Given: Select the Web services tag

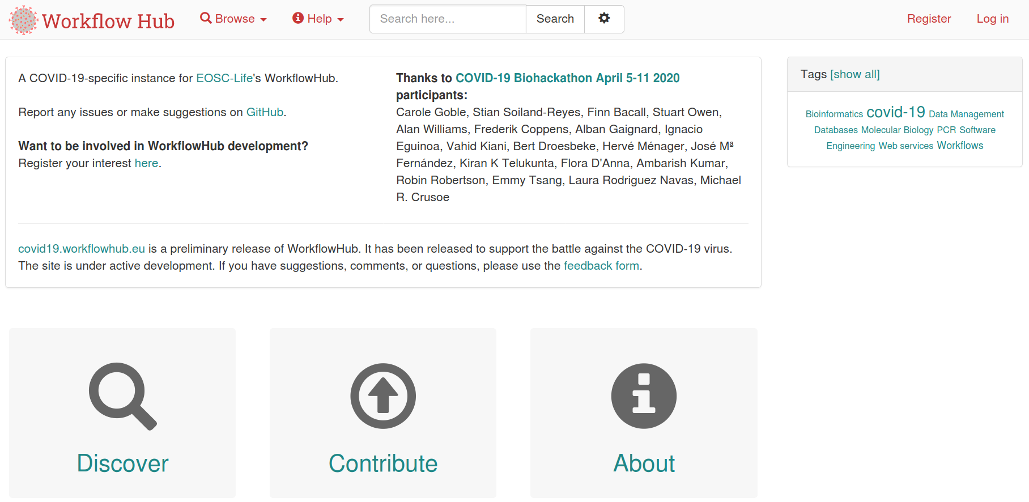Looking at the screenshot, I should click(x=905, y=146).
